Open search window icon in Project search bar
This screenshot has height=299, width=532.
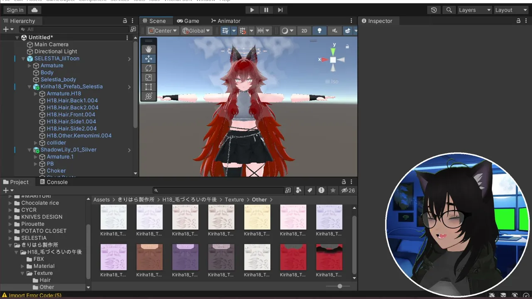(288, 190)
